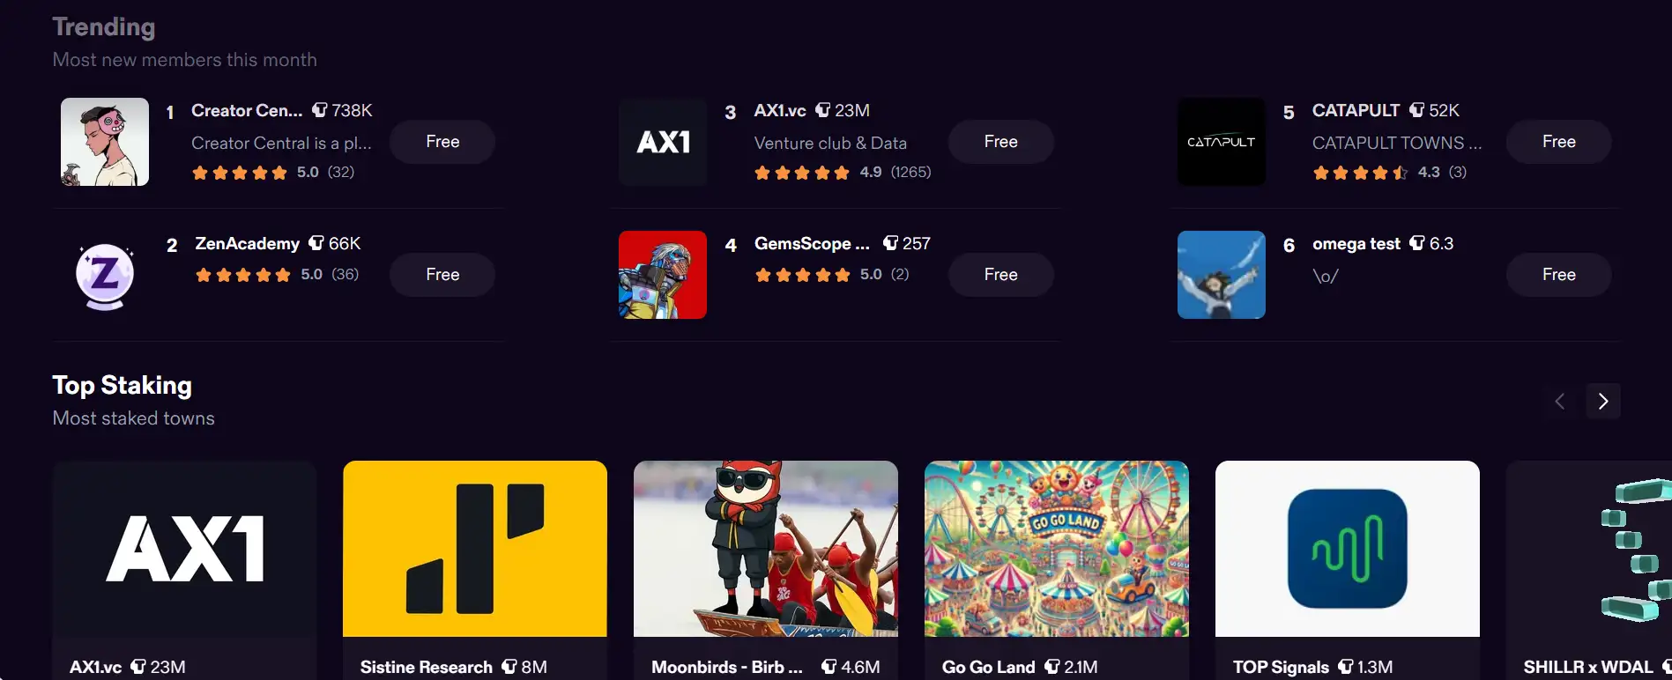Go back with the left chevron arrow
Screen dimensions: 1672x680
coord(1559,401)
